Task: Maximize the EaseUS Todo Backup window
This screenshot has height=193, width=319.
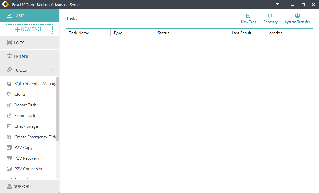Action: pos(303,4)
